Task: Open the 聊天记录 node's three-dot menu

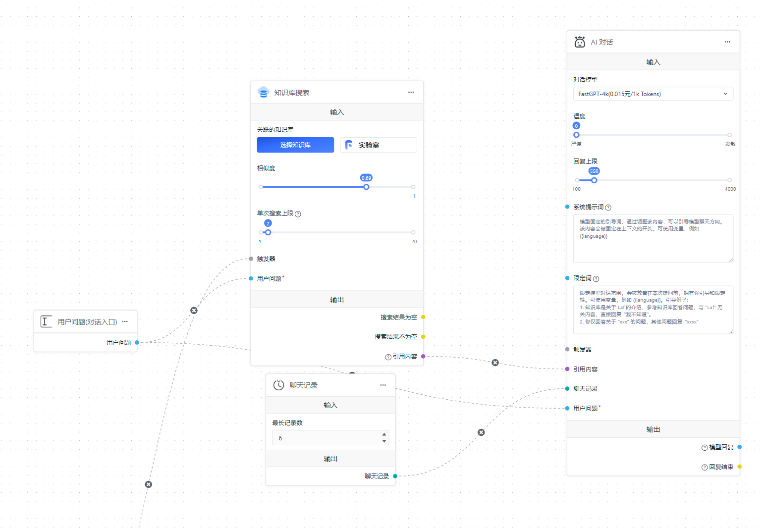Action: pos(382,385)
